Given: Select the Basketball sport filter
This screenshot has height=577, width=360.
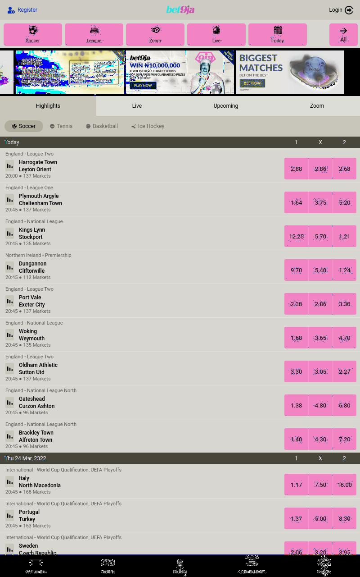Looking at the screenshot, I should [102, 126].
